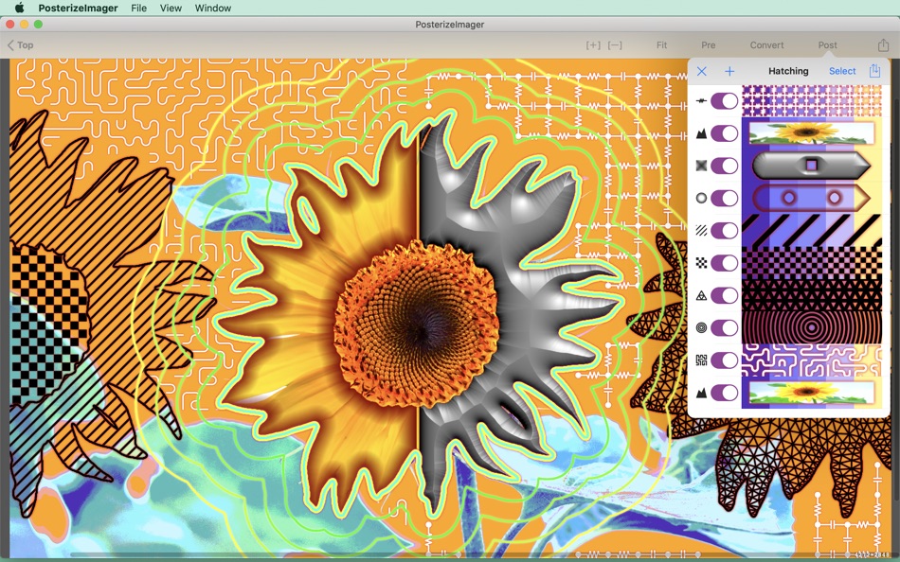Screen dimensions: 900x562
Task: Click the share icon in the Hatching panel
Action: point(874,70)
